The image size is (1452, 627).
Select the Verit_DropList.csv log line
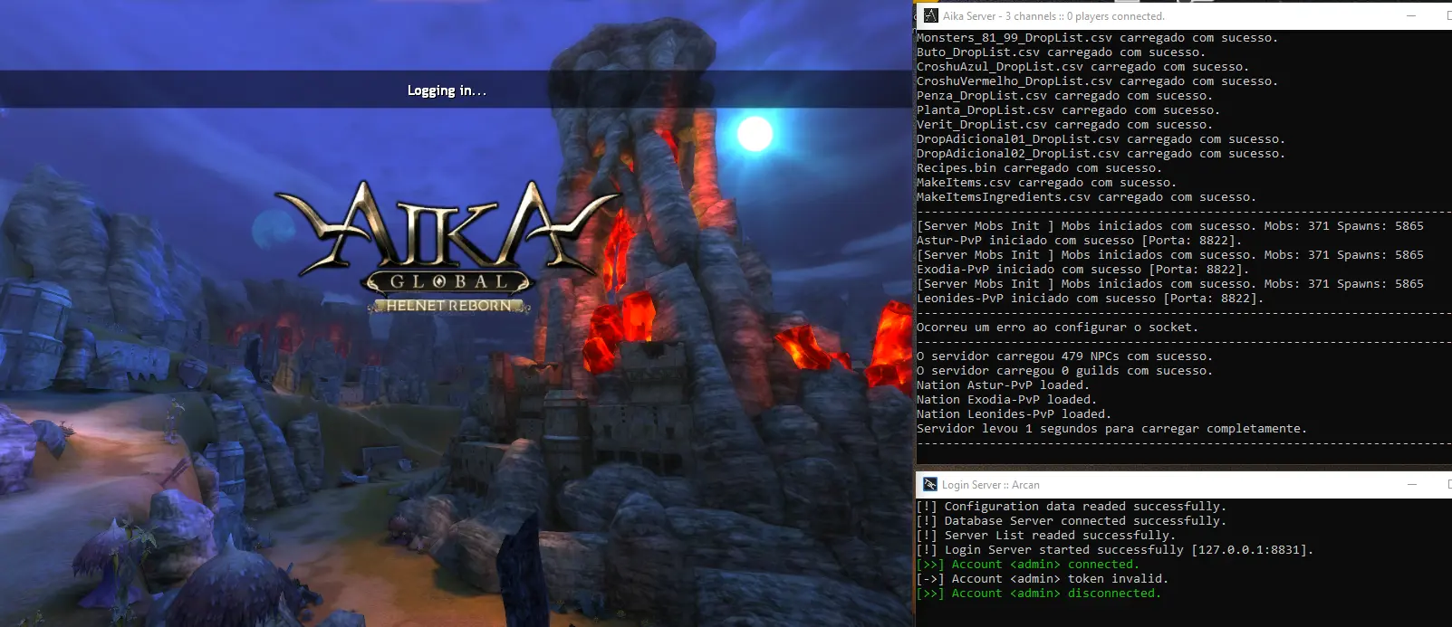(1065, 125)
